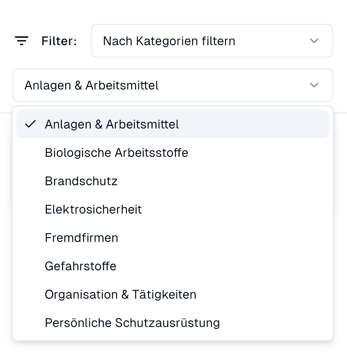The image size is (347, 353).
Task: Click Anlagen & Arbeitsmittel text in combo box
Action: click(x=92, y=85)
